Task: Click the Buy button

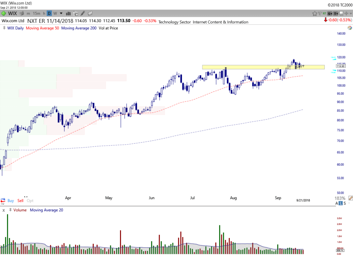Action: [x=10, y=201]
